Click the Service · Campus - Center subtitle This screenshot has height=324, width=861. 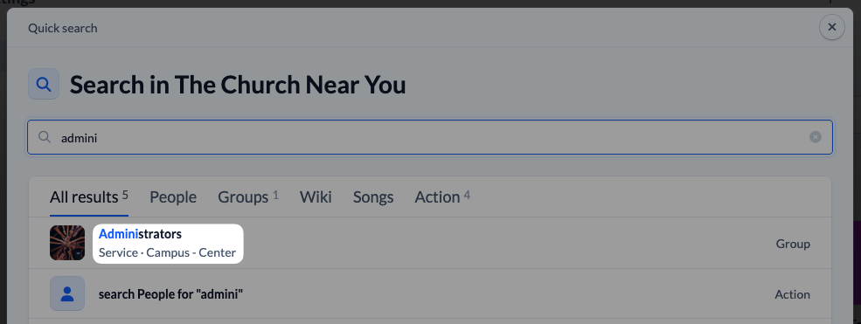[168, 252]
